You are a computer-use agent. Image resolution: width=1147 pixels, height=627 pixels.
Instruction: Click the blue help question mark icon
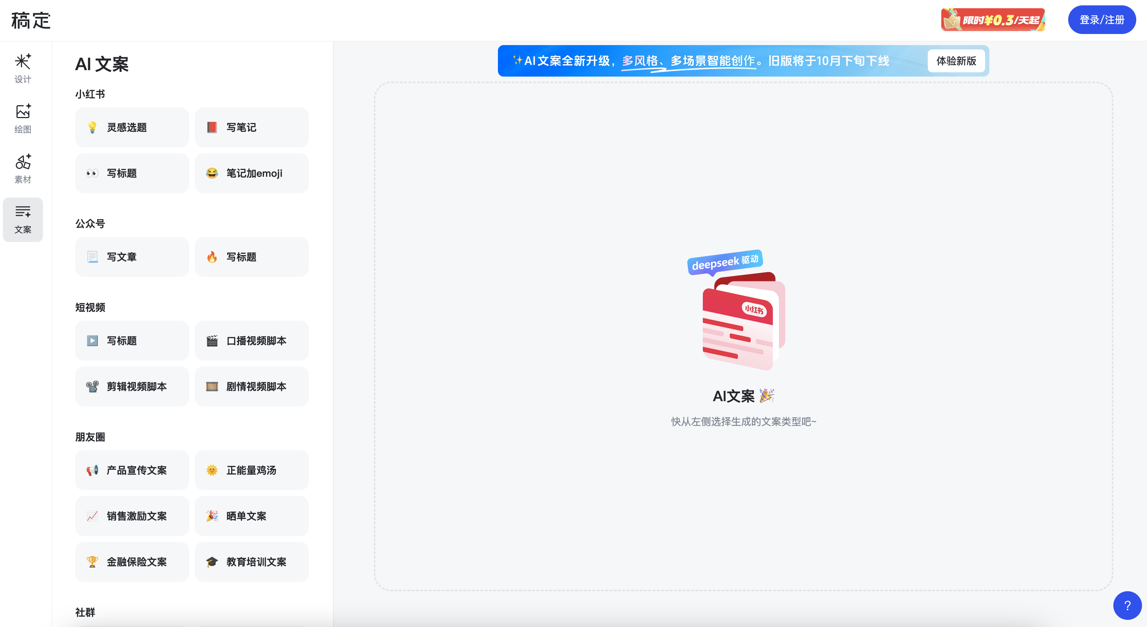(x=1127, y=605)
